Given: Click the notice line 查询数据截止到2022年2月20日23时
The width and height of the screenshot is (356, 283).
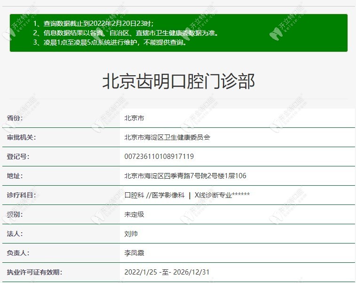Looking at the screenshot, I should click(x=93, y=24).
